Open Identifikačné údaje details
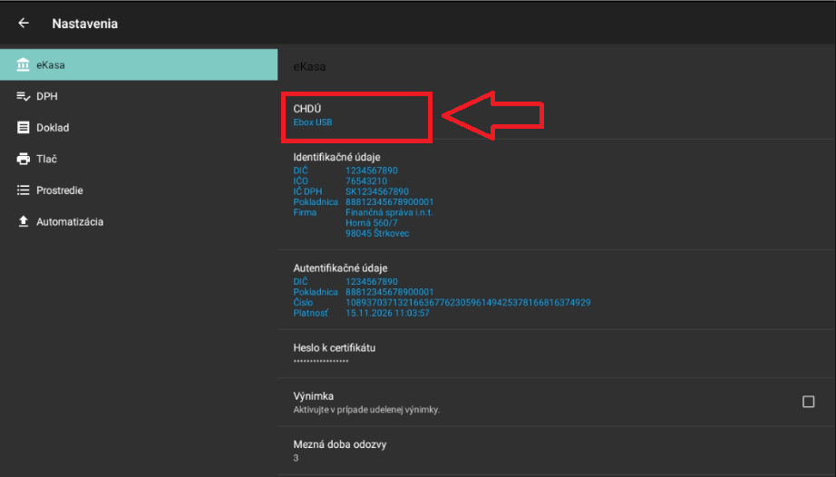 (555, 195)
